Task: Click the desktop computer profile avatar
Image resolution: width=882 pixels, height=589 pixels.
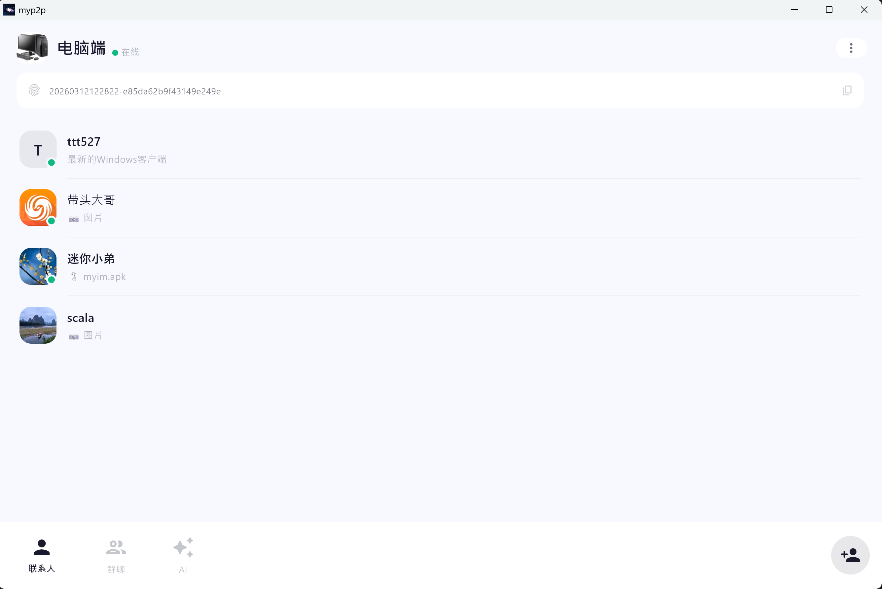Action: point(32,48)
